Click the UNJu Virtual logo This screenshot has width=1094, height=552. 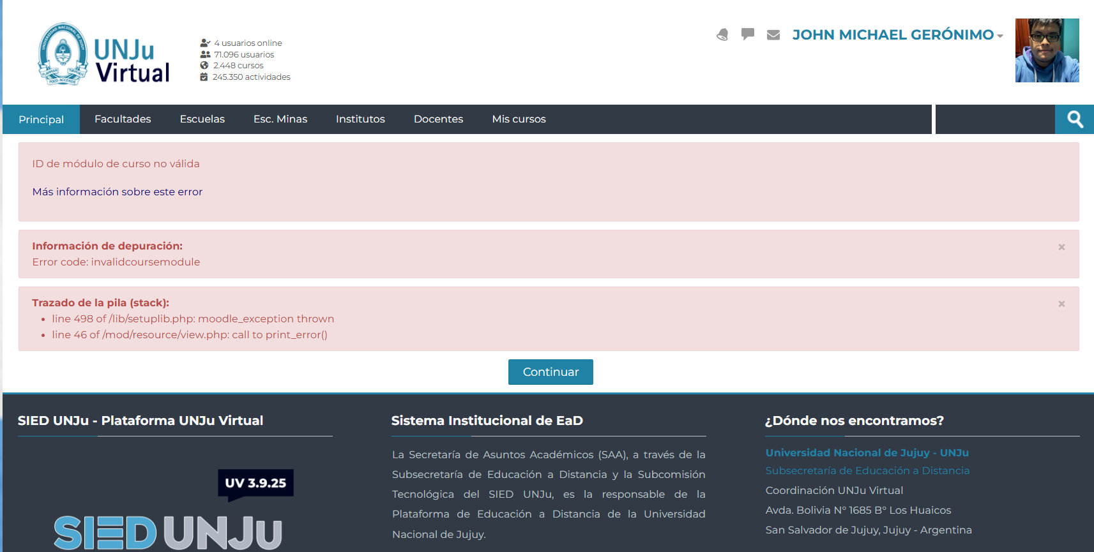click(104, 54)
